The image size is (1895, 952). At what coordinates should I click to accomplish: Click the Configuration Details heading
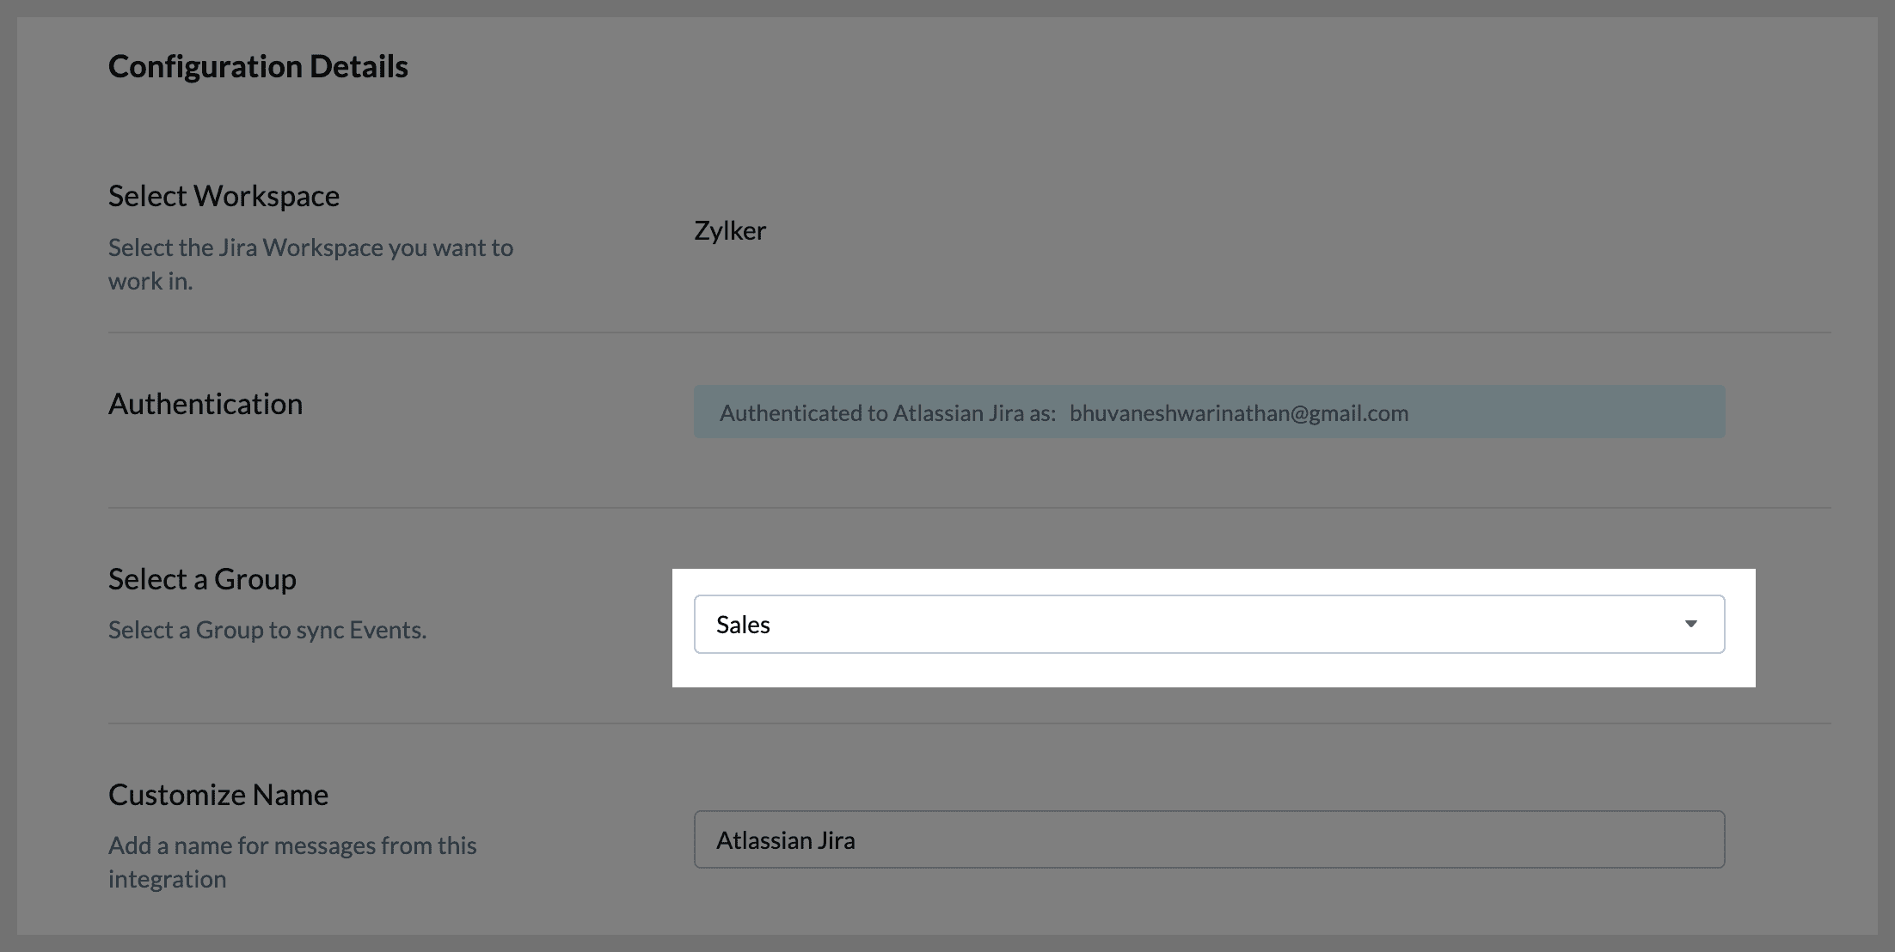pyautogui.click(x=258, y=66)
